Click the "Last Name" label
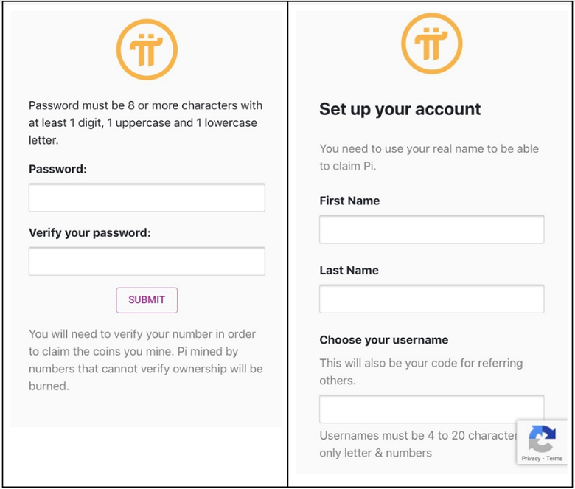The width and height of the screenshot is (575, 489). (x=349, y=270)
